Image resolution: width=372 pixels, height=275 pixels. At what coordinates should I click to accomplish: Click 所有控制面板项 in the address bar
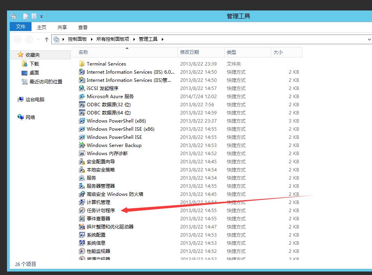click(x=113, y=39)
